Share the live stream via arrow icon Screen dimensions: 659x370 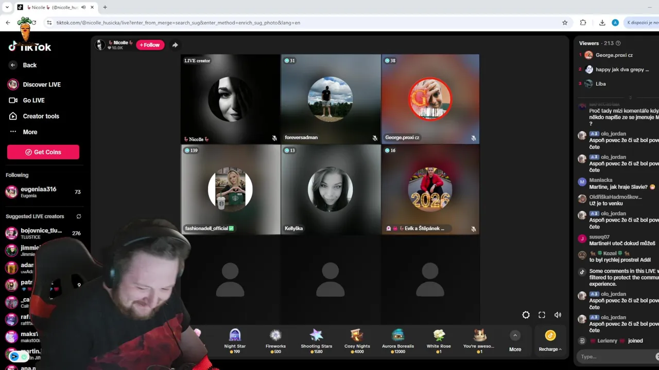pyautogui.click(x=175, y=45)
